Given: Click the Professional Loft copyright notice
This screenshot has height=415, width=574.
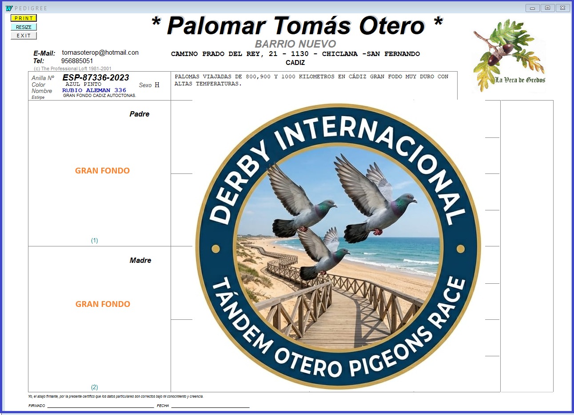Looking at the screenshot, I should pos(72,69).
